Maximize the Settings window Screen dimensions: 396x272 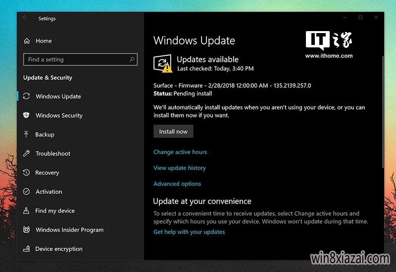[x=360, y=17]
